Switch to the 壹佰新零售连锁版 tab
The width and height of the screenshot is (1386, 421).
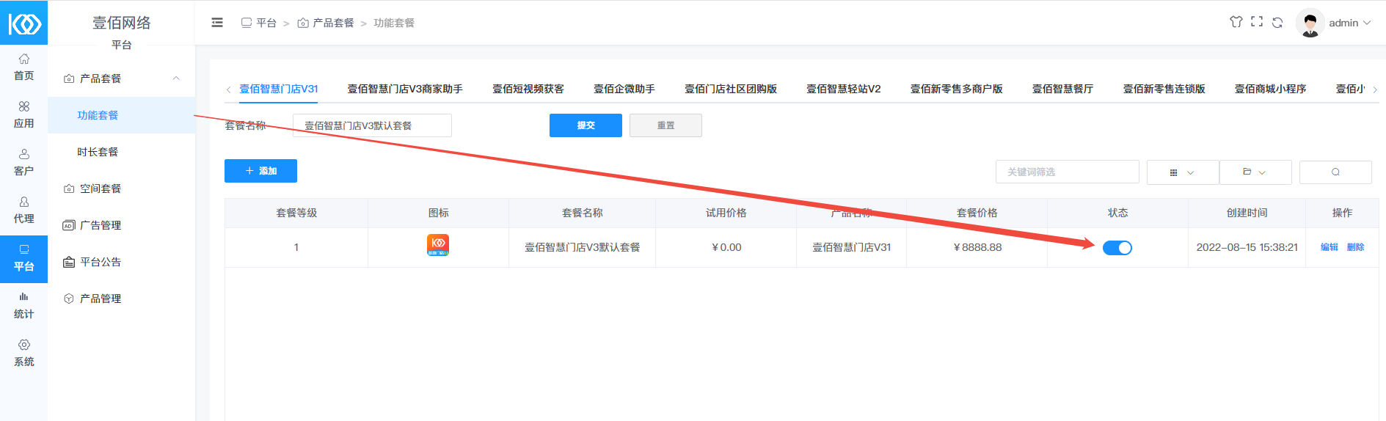[1164, 89]
